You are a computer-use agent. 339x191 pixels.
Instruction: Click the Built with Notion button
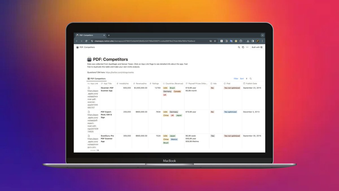coord(257,47)
